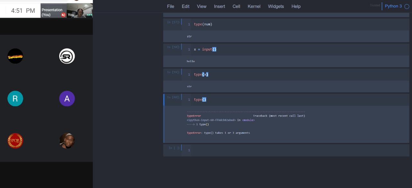This screenshot has width=412, height=188.
Task: Open the File menu
Action: pos(171,6)
